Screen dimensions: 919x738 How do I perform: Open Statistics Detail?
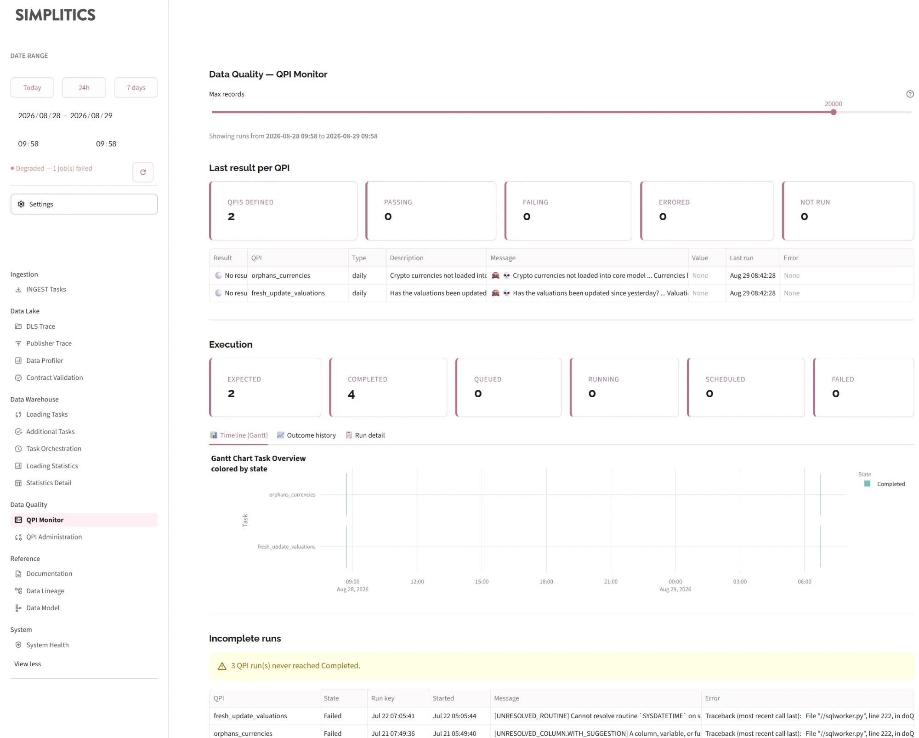(x=49, y=483)
